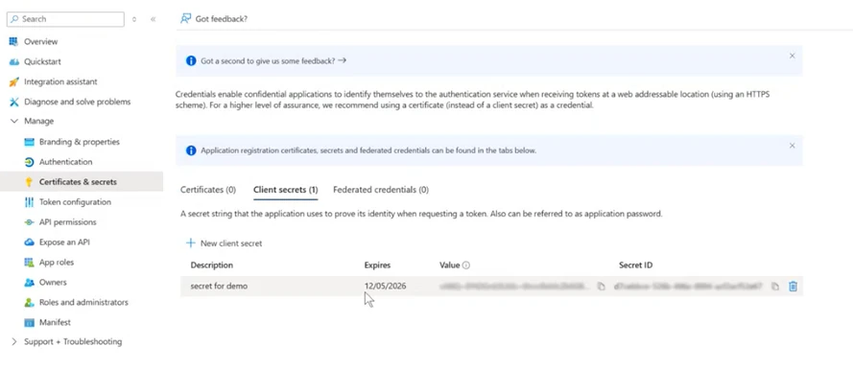
Task: Open the 'Got a second to give us some feedback?' link
Action: tap(273, 61)
